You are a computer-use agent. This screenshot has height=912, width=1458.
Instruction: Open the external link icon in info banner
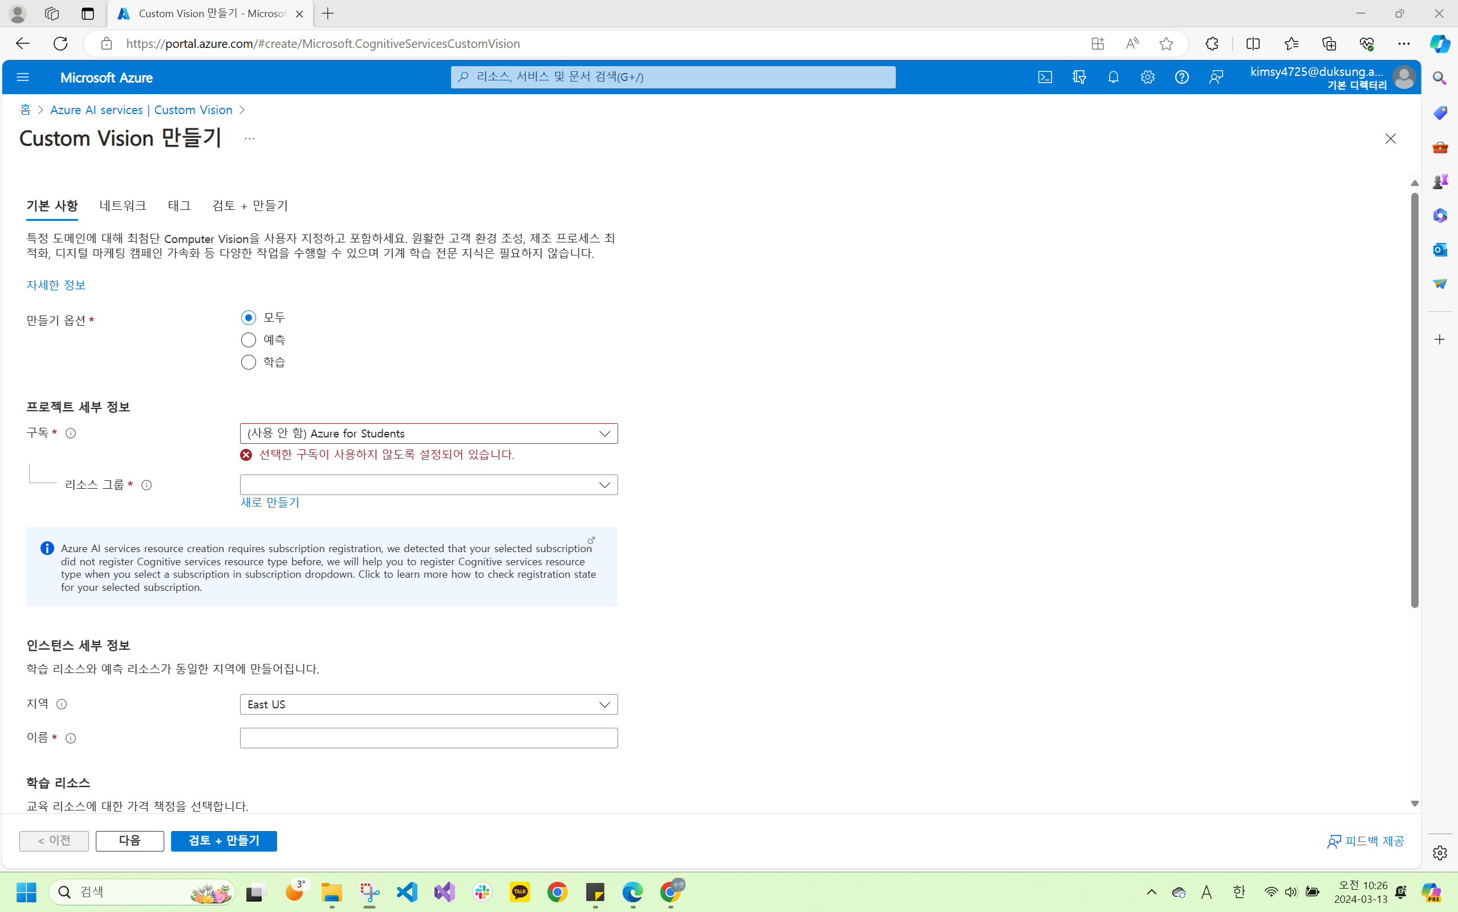click(591, 540)
